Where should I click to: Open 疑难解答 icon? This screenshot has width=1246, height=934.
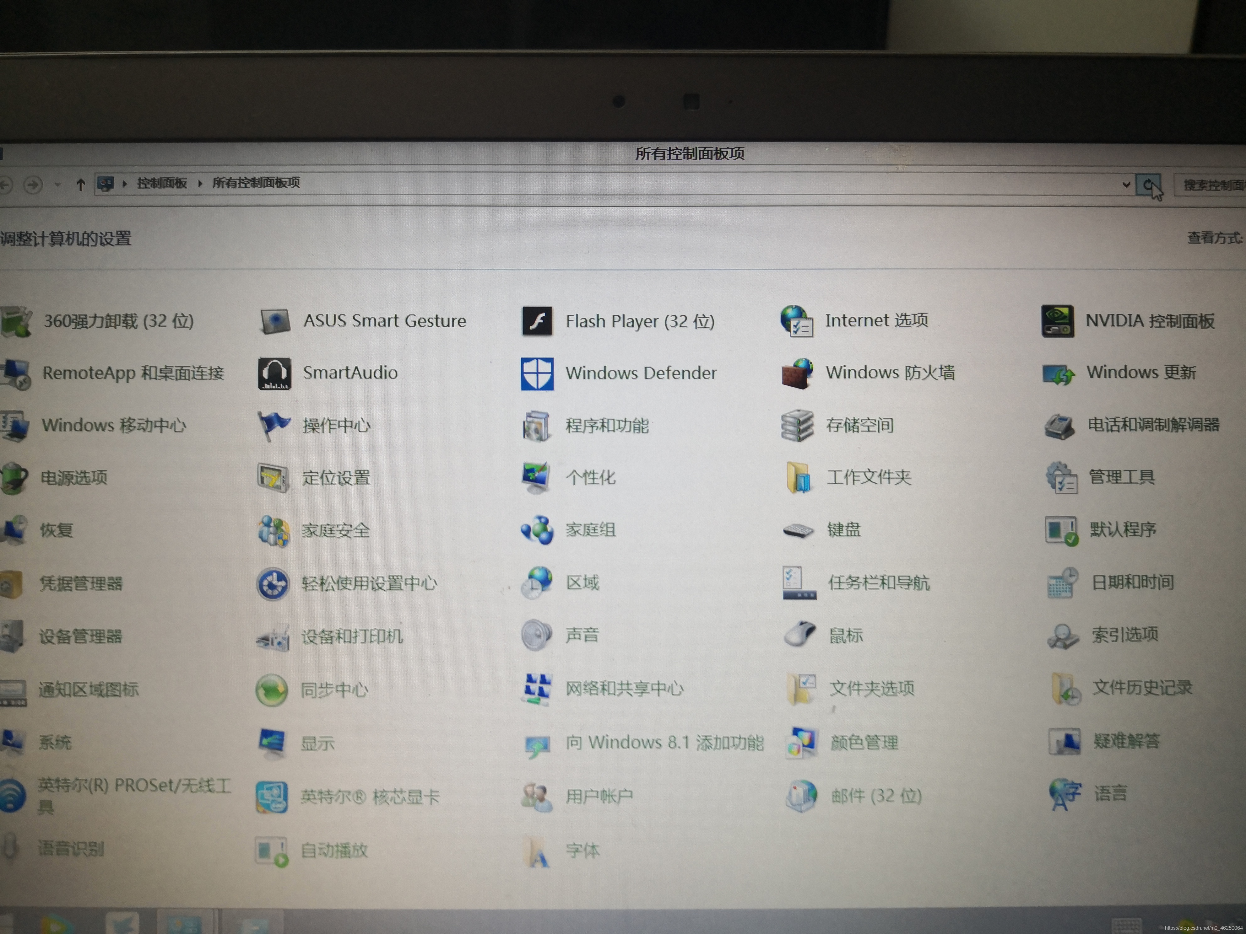click(x=1065, y=742)
